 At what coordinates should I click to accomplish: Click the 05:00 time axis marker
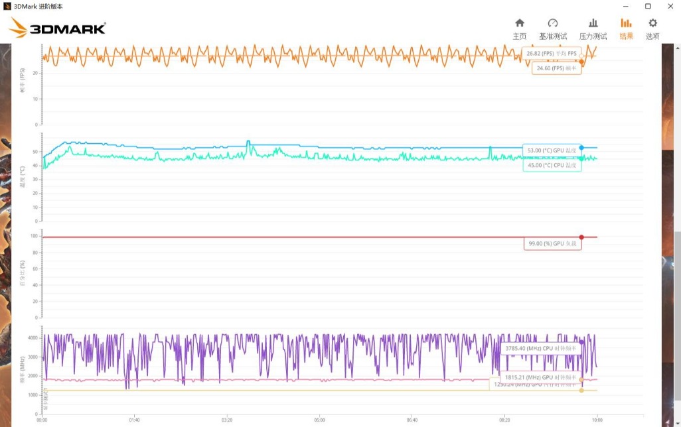pos(319,420)
